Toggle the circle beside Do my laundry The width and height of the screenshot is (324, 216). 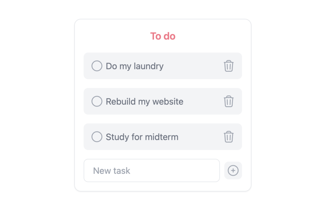click(97, 66)
